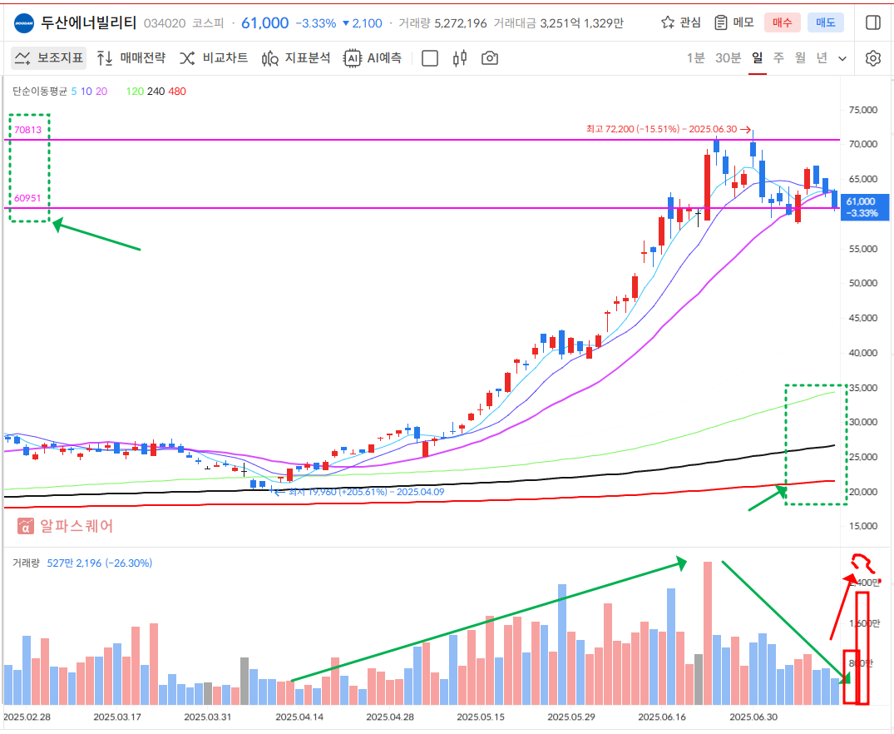Screen dimensions: 894x734
Task: Switch to 월 monthly timeframe tab
Action: (x=801, y=57)
